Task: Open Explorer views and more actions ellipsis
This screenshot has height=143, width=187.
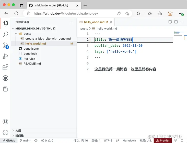Action: tap(71, 22)
